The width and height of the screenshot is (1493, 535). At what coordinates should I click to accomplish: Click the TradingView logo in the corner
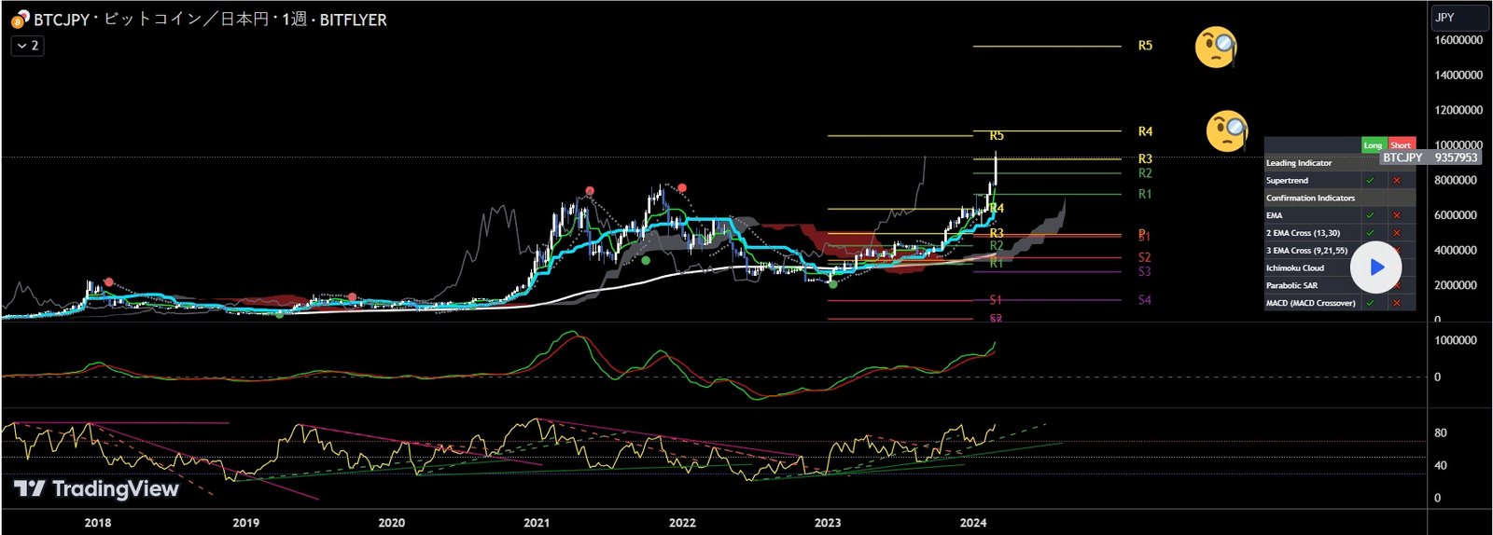coord(96,489)
